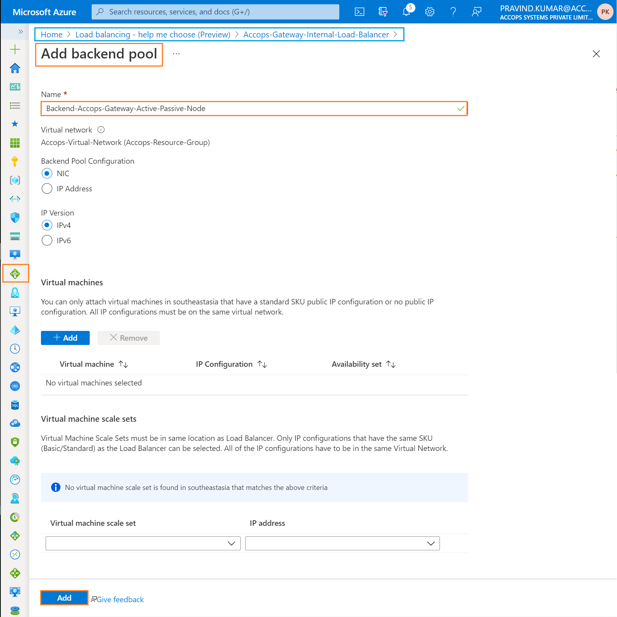Open SQL databases icon in sidebar

tap(15, 405)
